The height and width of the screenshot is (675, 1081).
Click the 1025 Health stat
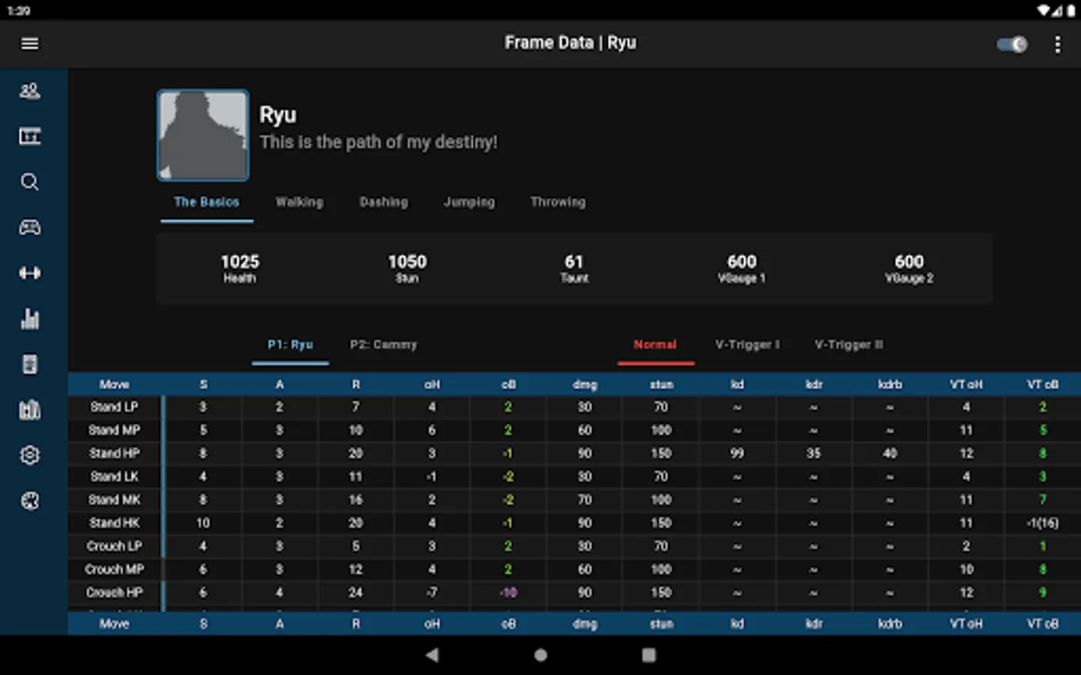(239, 268)
